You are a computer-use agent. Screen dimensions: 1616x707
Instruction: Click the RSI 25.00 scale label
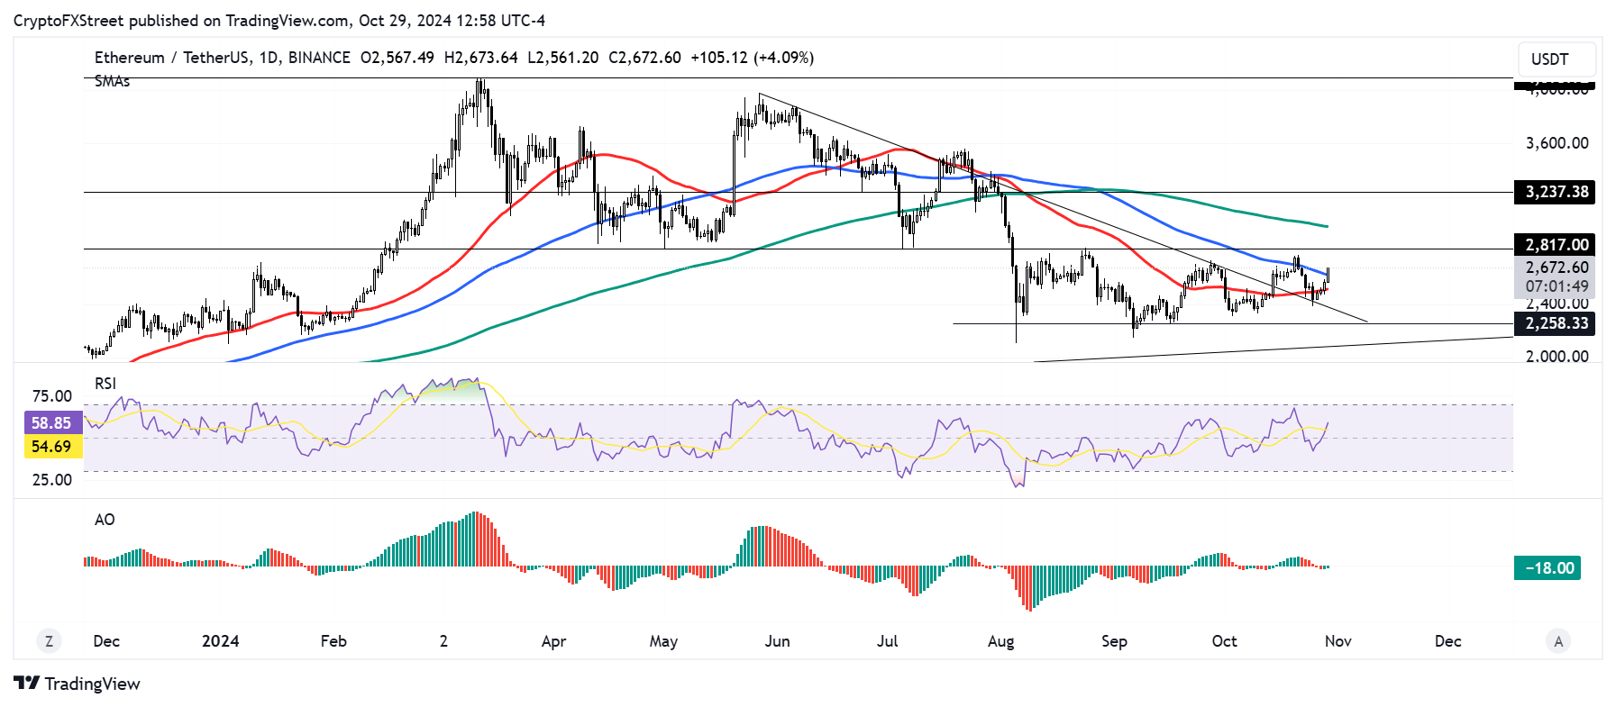click(52, 480)
